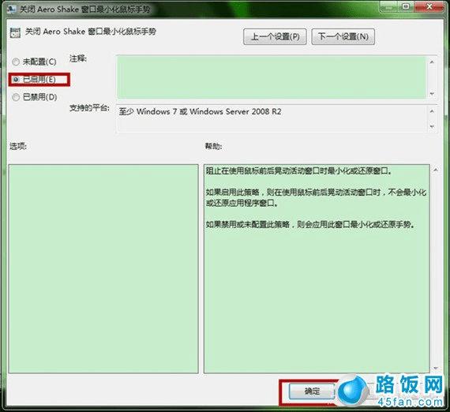This screenshot has height=412, width=450.
Task: Click the title bar window icon
Action: (12, 9)
